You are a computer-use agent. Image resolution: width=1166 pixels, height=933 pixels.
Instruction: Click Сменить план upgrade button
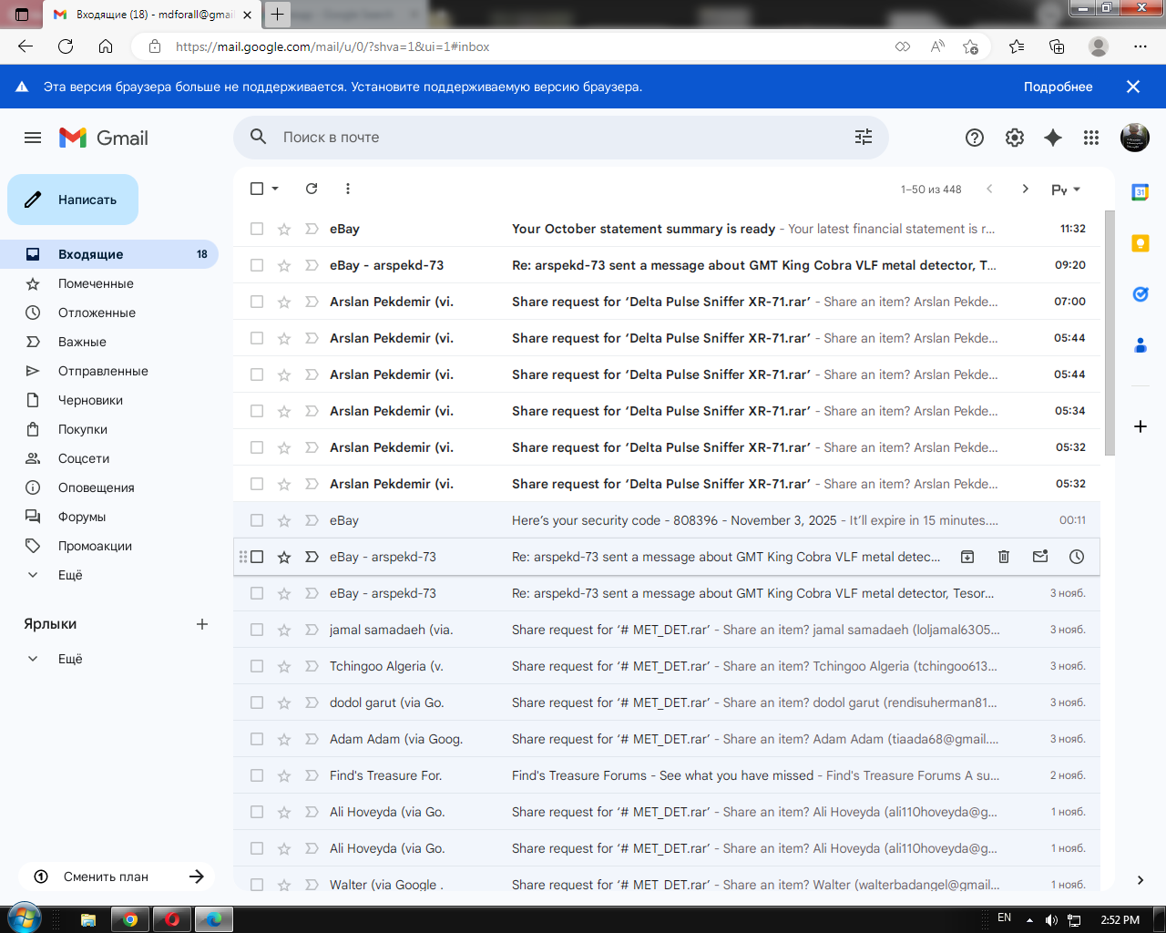(x=117, y=877)
